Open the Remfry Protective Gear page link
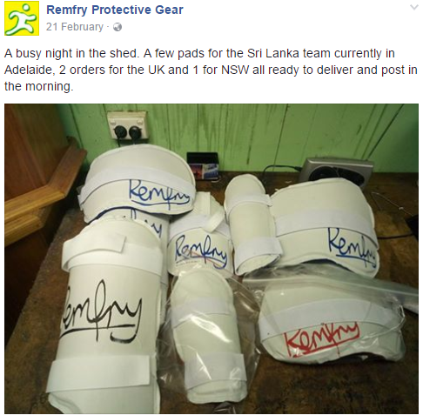 click(115, 10)
